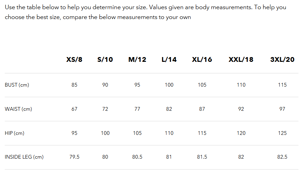This screenshot has height=177, width=307.
Task: Select the INSIDE LEG (cm) label
Action: tap(24, 157)
